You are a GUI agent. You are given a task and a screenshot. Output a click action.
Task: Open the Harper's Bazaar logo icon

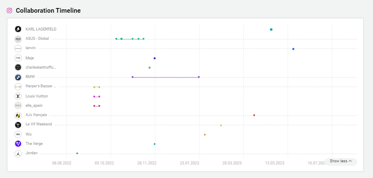point(18,86)
